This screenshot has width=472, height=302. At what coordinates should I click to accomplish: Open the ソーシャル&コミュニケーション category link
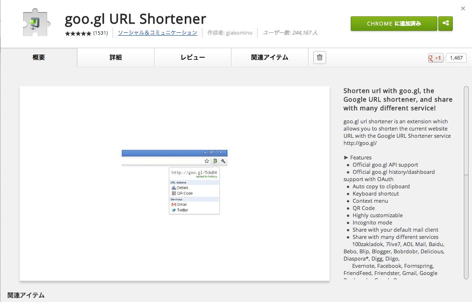tap(157, 33)
